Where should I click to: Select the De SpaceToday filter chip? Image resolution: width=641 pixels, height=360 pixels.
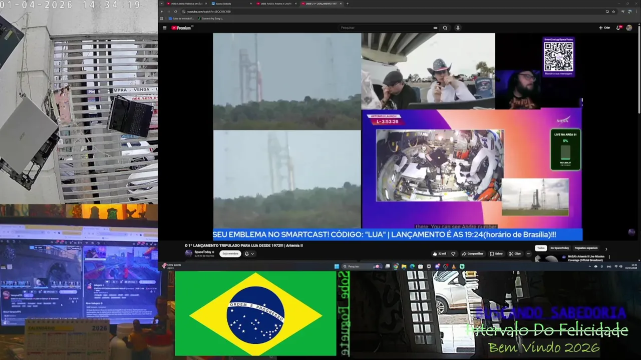(x=559, y=248)
